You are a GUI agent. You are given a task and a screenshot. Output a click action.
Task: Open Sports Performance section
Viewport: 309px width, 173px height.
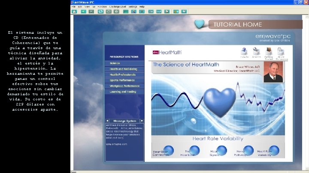coord(124,80)
